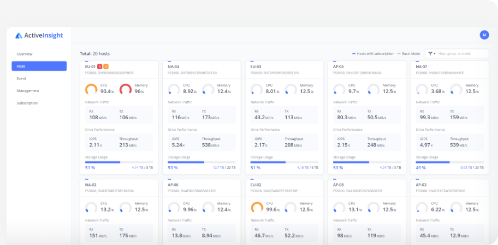498x245 pixels.
Task: Open the user avatar M menu
Action: pos(484,35)
